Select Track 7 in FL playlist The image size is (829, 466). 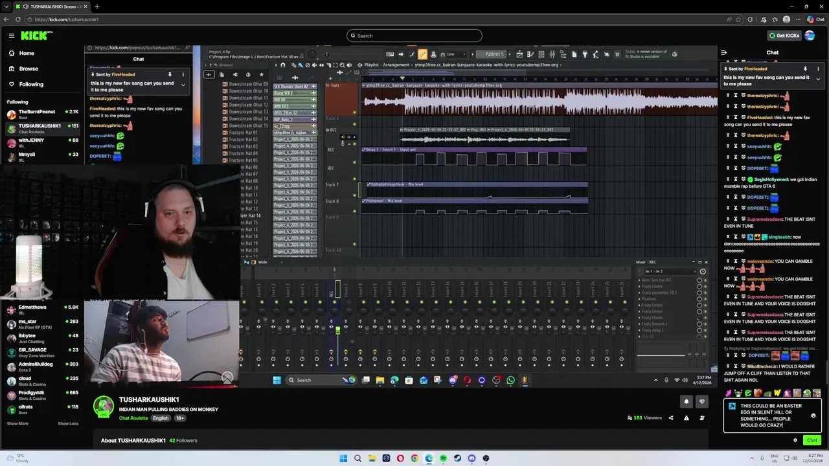(x=332, y=185)
